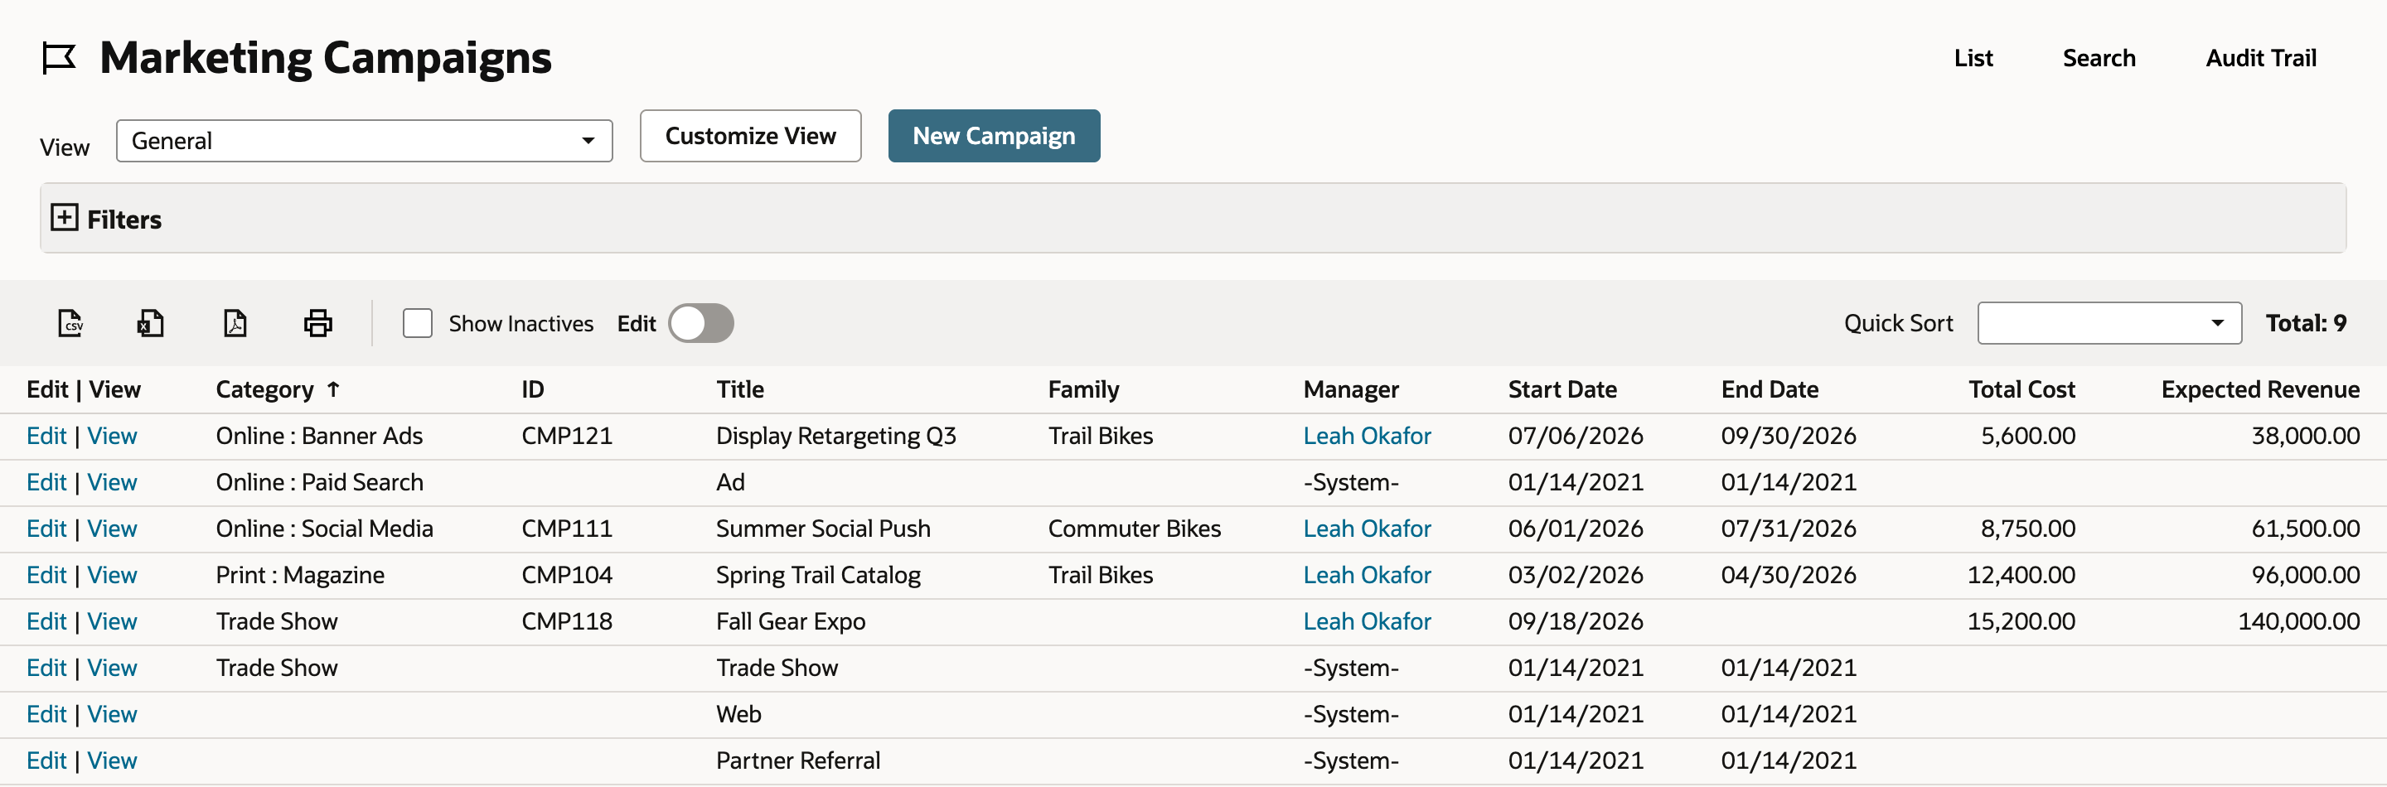Expand the Filters section
The height and width of the screenshot is (787, 2387).
point(64,219)
